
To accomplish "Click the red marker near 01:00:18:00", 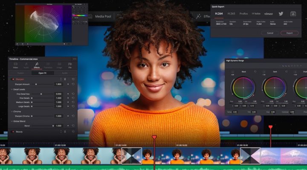I will pyautogui.click(x=270, y=127).
